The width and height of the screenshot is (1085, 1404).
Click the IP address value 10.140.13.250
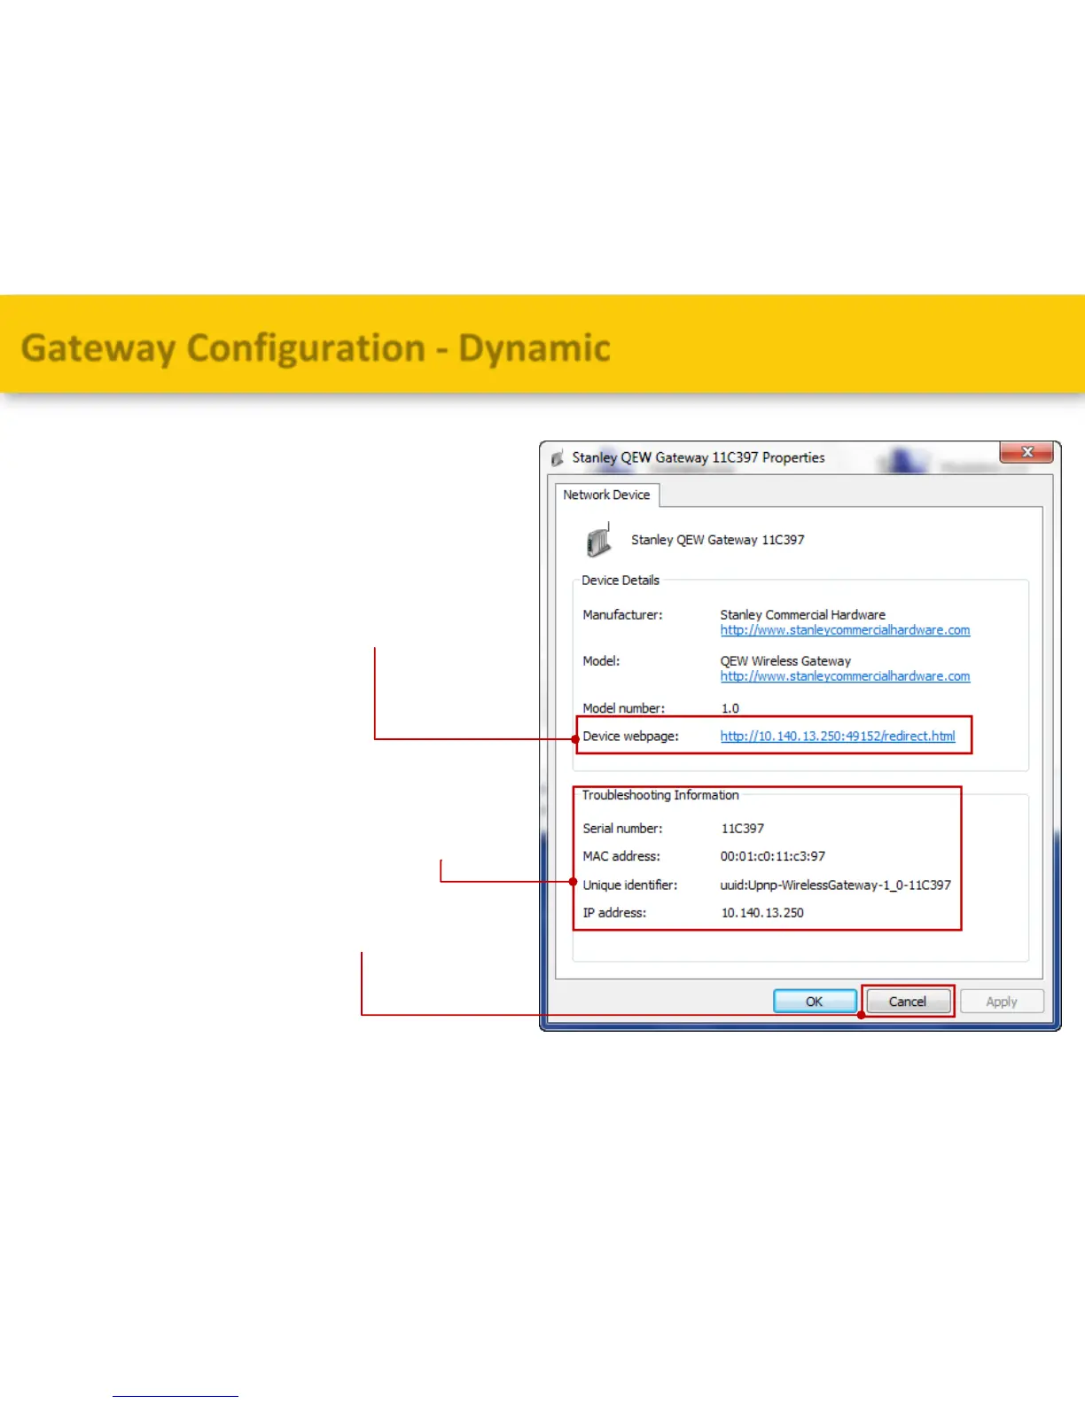762,913
